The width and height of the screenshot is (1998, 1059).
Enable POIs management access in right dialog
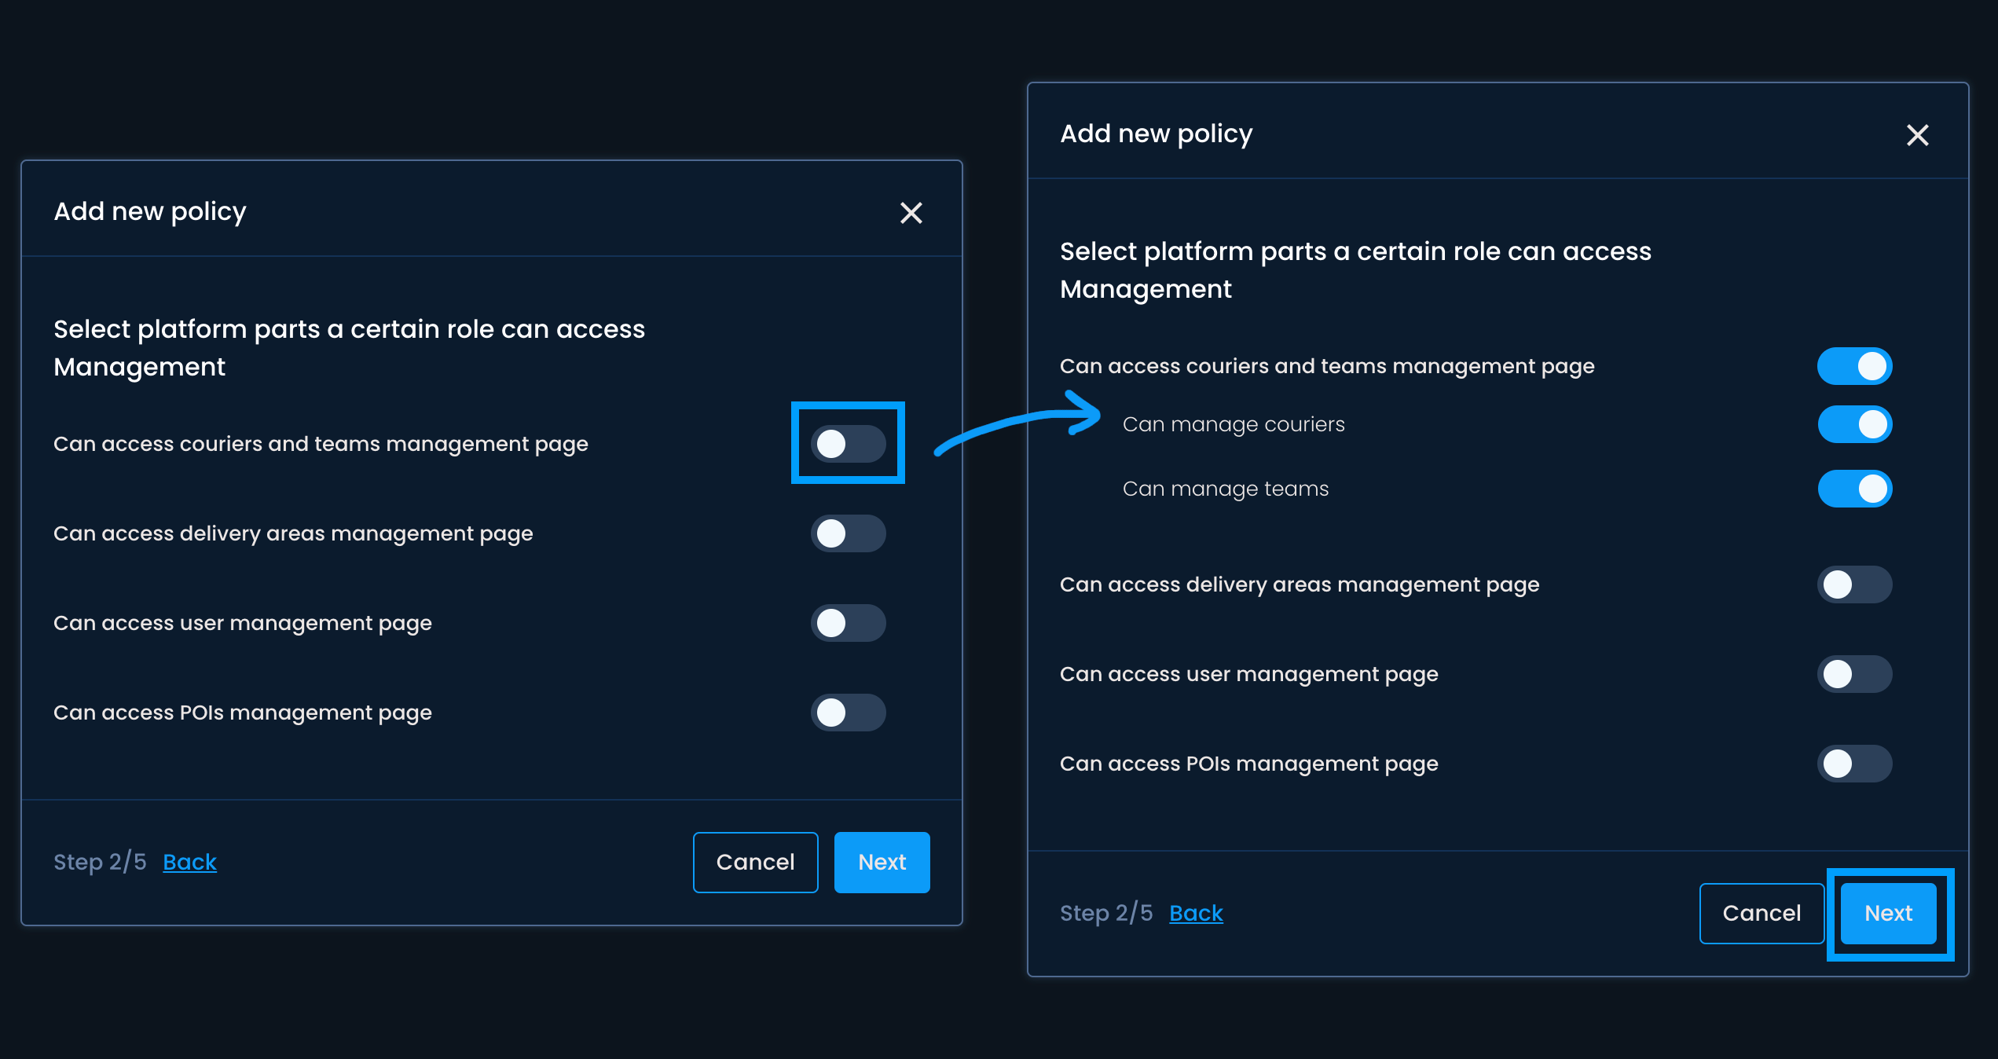(x=1854, y=764)
